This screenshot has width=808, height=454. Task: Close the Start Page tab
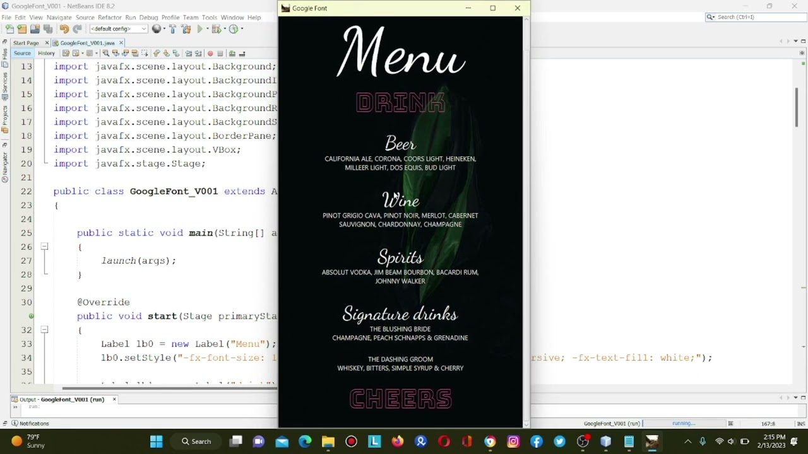pyautogui.click(x=47, y=43)
